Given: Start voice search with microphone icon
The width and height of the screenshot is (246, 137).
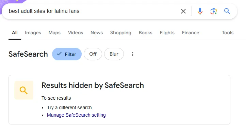Looking at the screenshot, I should click(x=200, y=11).
